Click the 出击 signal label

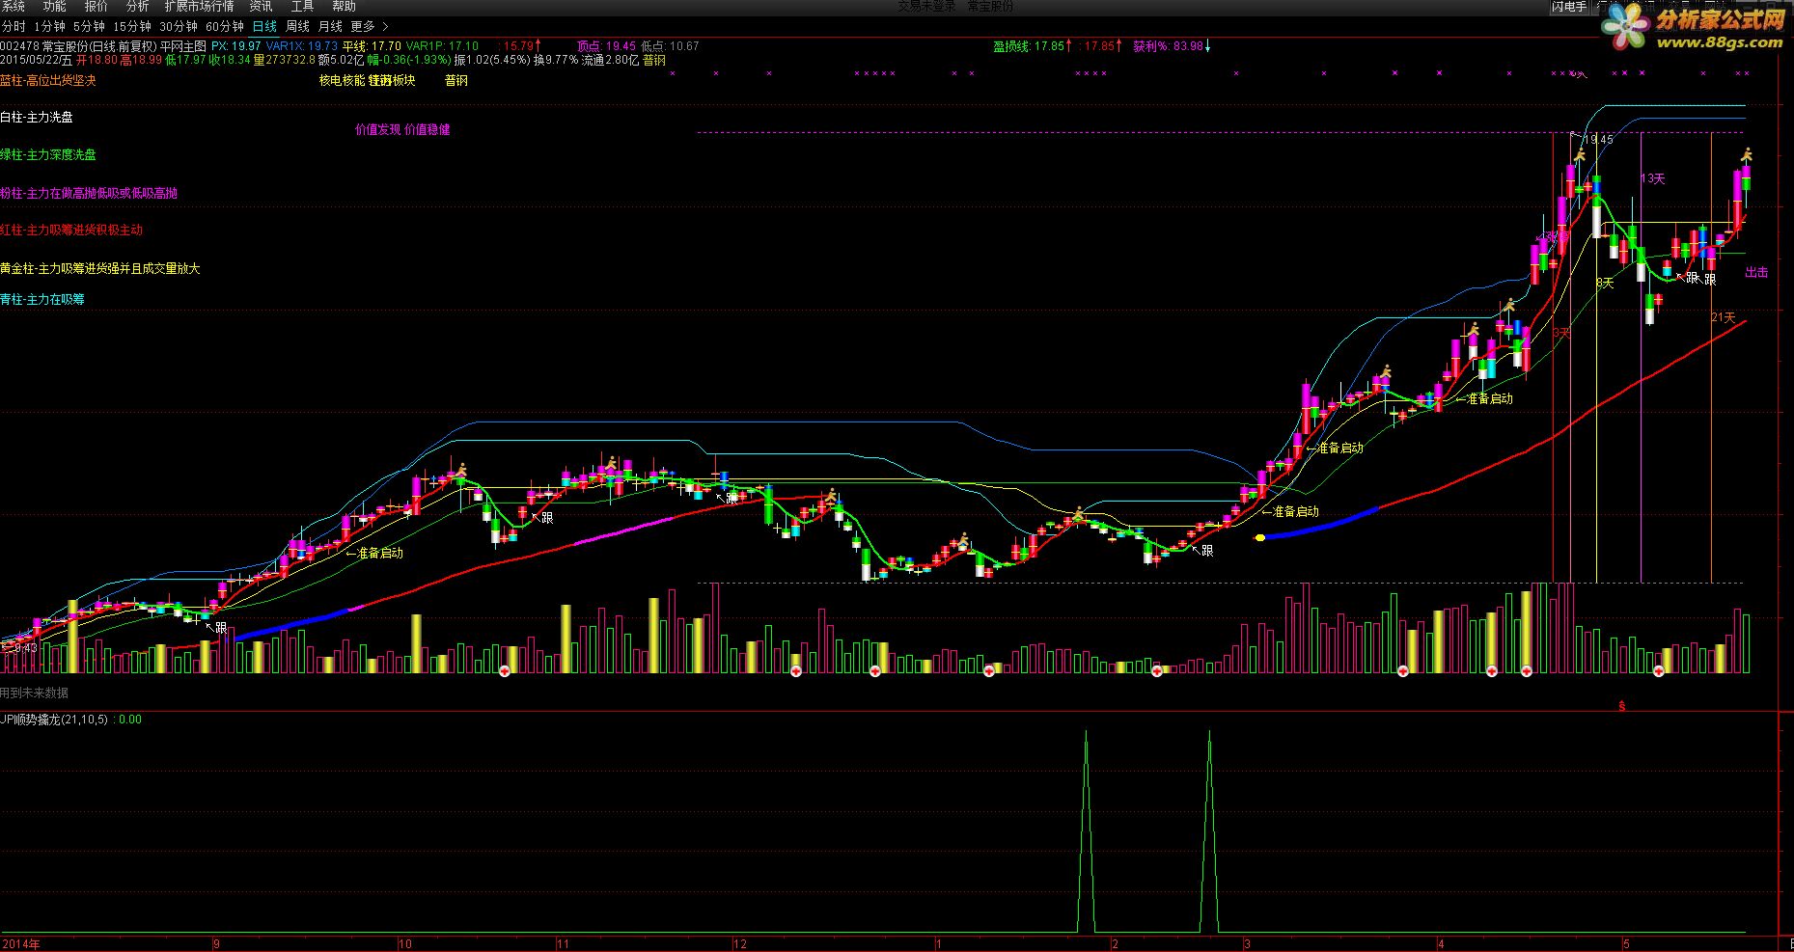coord(1756,273)
